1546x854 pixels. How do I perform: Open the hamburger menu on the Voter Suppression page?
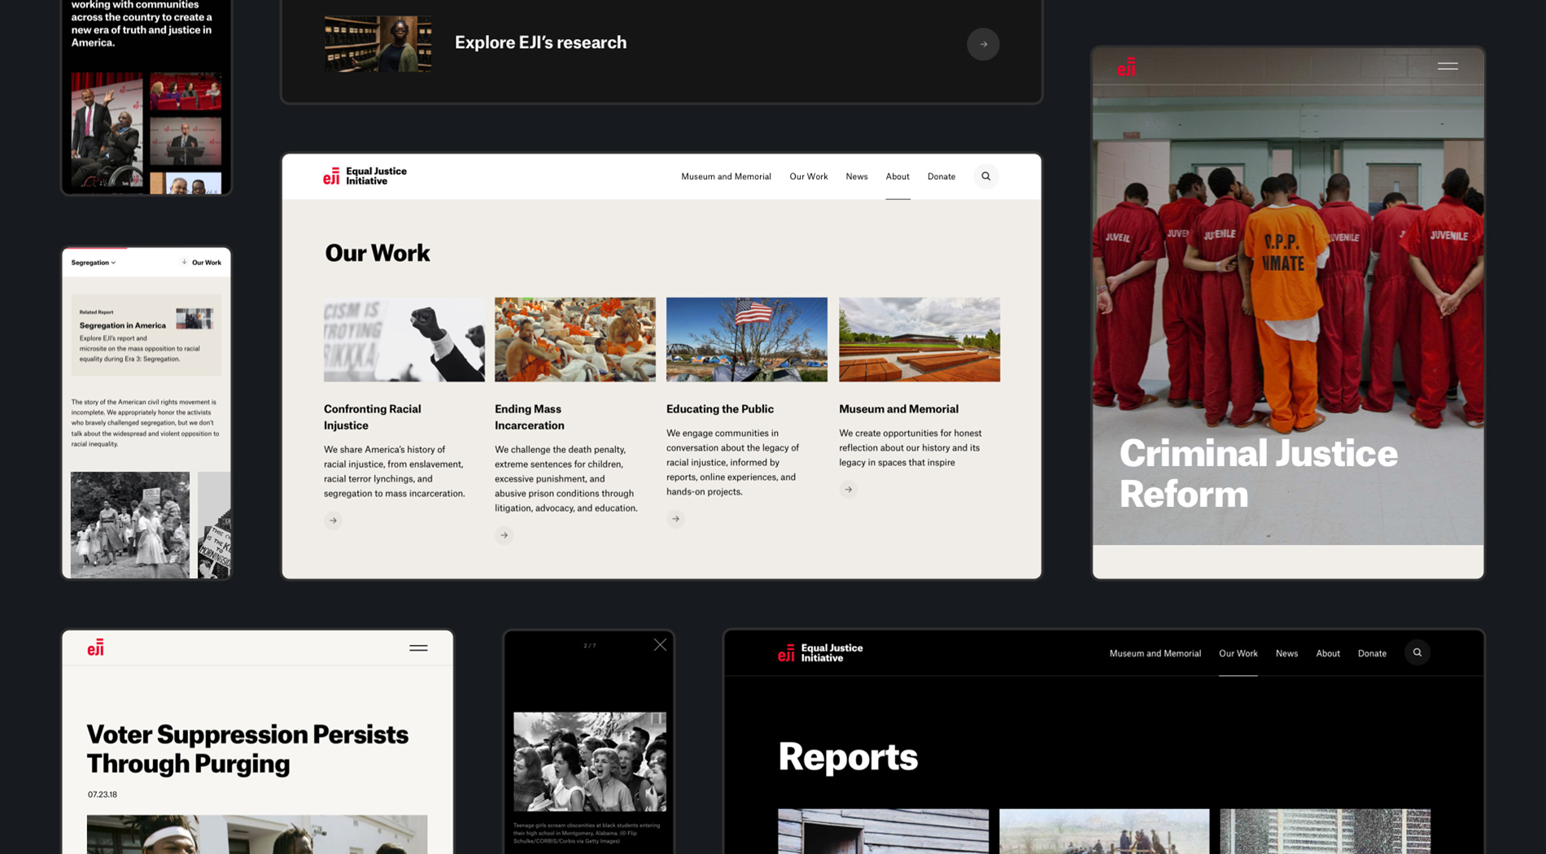coord(418,648)
